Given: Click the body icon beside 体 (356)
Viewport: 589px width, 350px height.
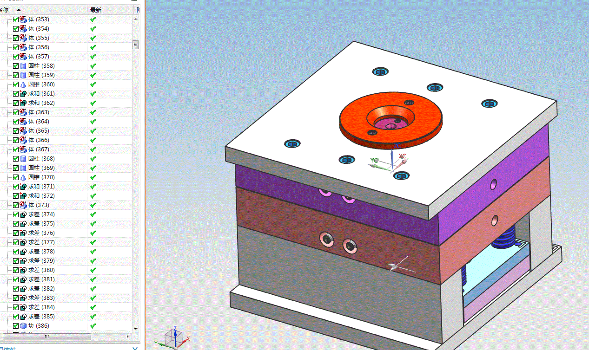Looking at the screenshot, I should [x=23, y=47].
